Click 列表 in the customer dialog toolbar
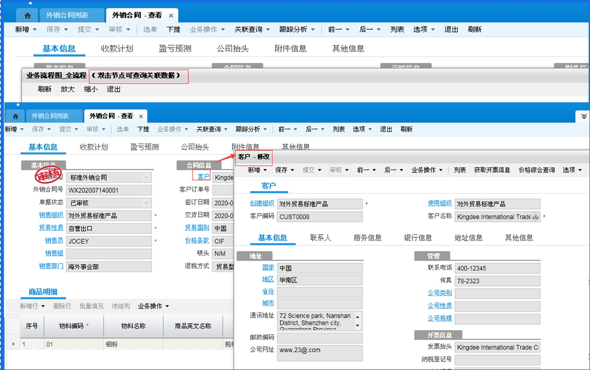The height and width of the screenshot is (370, 590). [x=460, y=170]
